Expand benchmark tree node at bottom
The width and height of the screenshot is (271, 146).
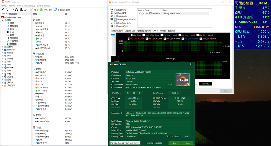tap(2, 85)
